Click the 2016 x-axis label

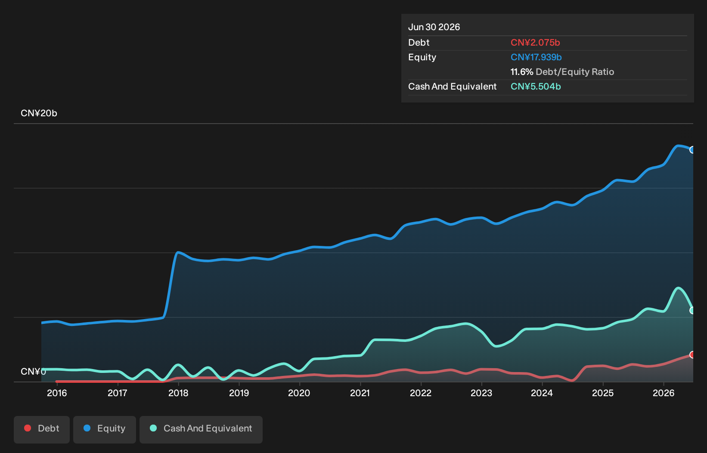57,393
